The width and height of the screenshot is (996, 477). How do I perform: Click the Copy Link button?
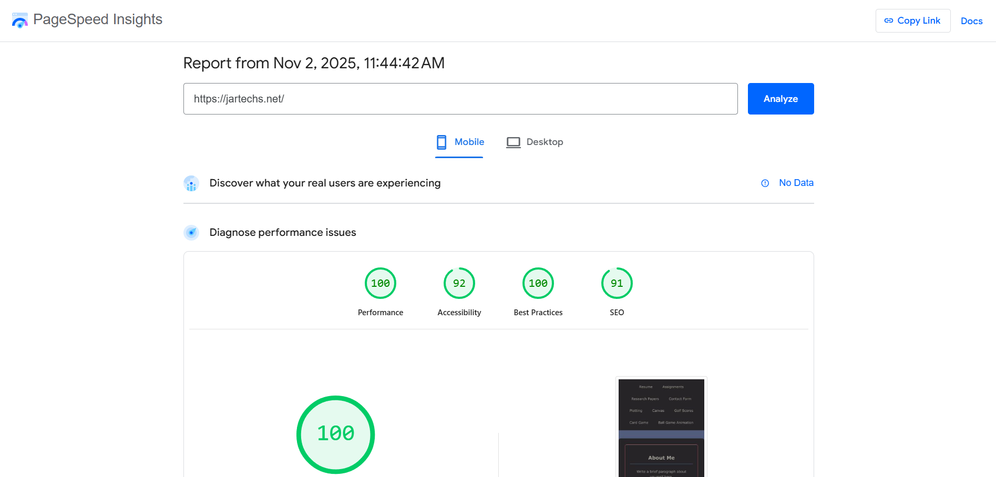coord(913,20)
